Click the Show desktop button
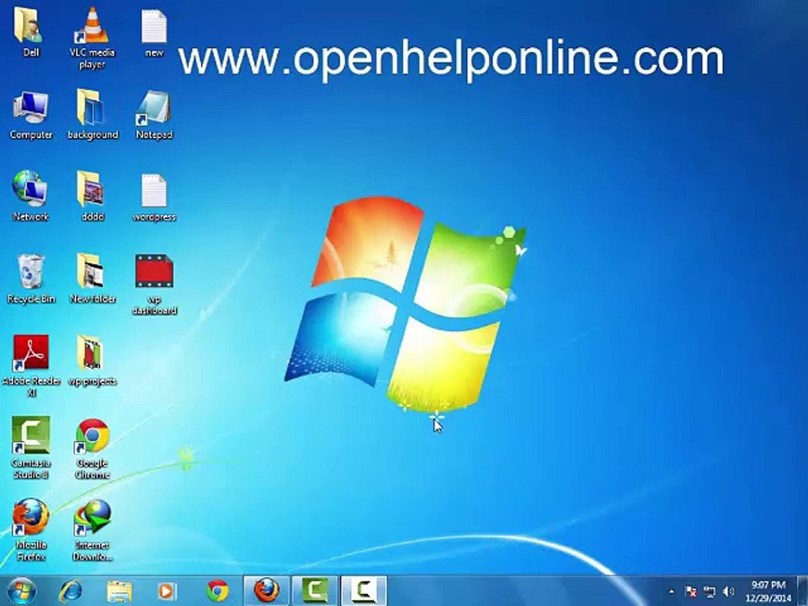 click(802, 591)
